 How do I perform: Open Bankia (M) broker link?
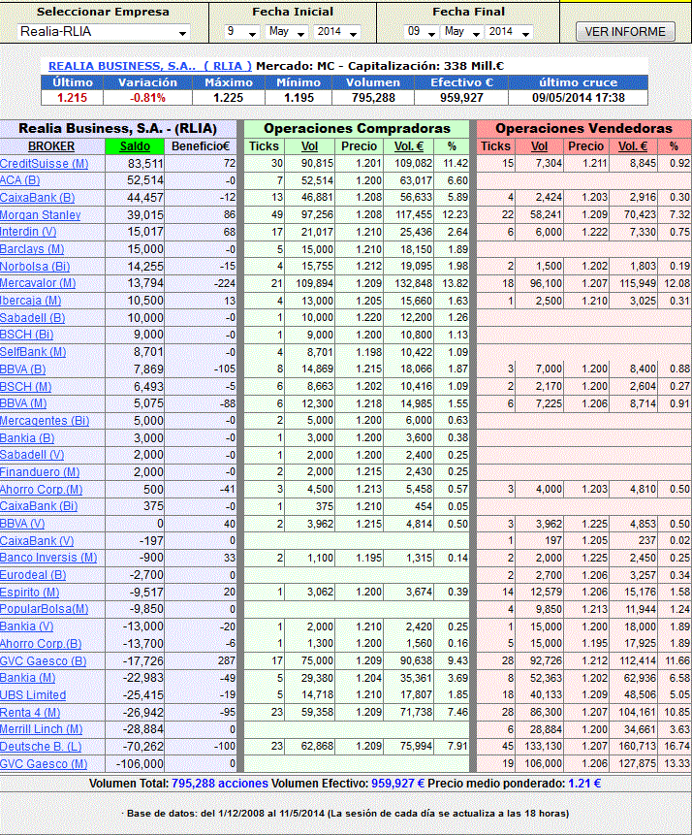click(28, 678)
